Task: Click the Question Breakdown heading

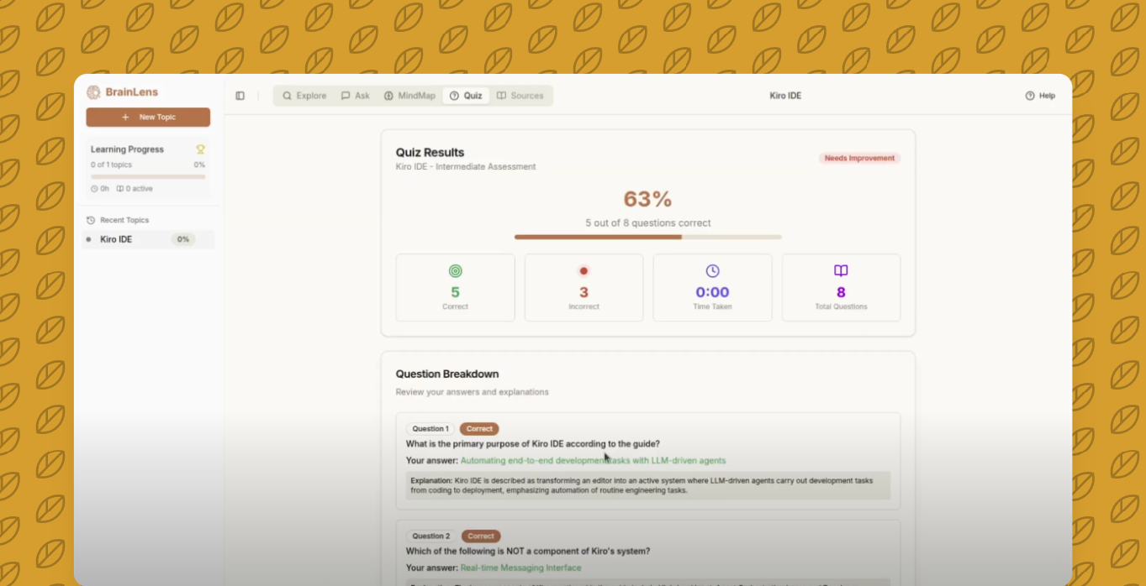Action: coord(447,374)
